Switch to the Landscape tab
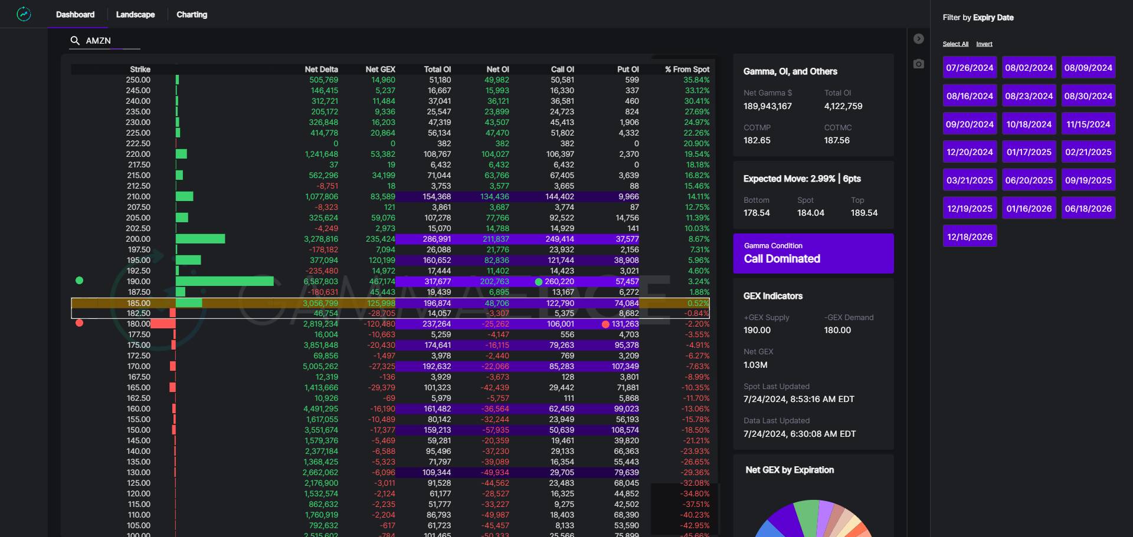 click(x=135, y=15)
